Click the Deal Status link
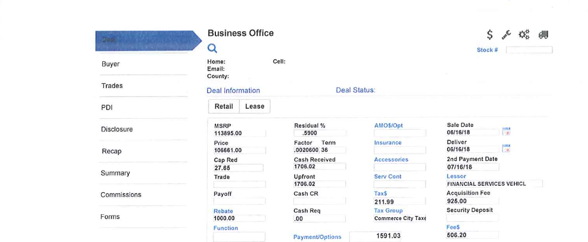The image size is (588, 242). [355, 90]
